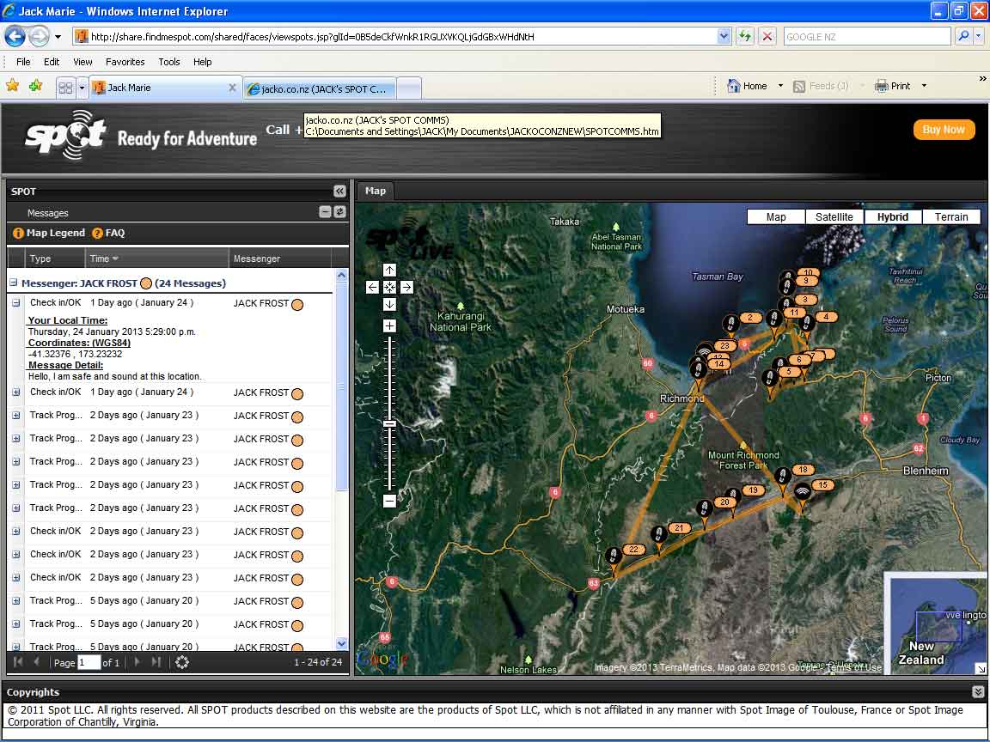Screen dimensions: 990x742
Task: Open the search provider dropdown arrow
Action: [979, 37]
